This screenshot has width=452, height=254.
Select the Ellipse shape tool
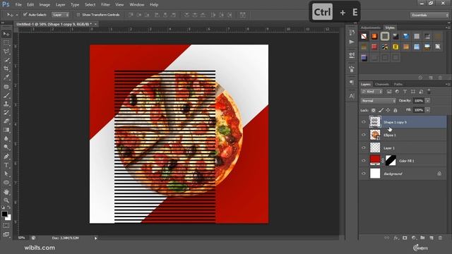pos(6,183)
